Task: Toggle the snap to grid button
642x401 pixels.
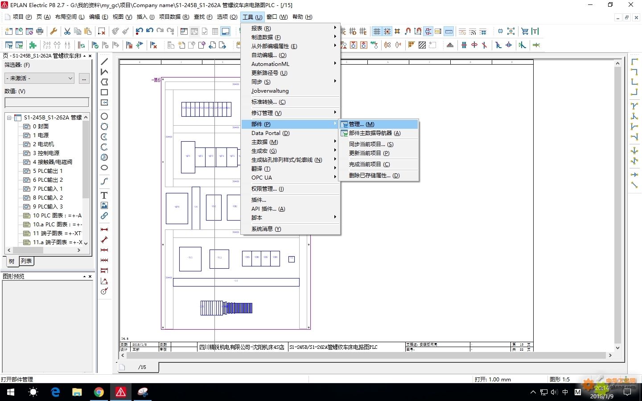Action: coord(387,31)
